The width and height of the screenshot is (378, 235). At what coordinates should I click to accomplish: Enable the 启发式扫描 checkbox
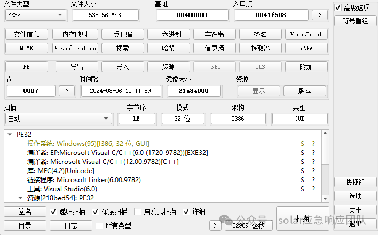[x=138, y=211]
